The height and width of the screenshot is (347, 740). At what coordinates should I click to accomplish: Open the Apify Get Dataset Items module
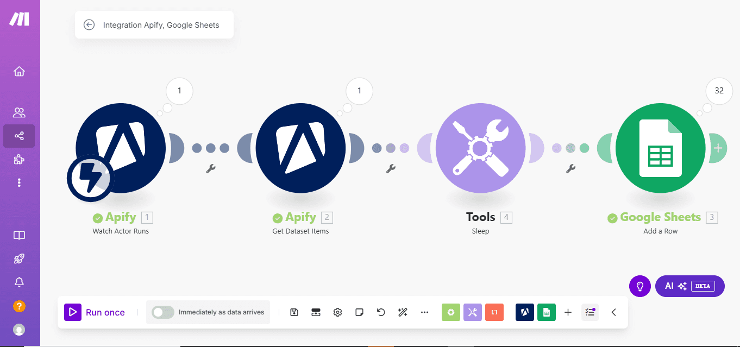(x=300, y=148)
